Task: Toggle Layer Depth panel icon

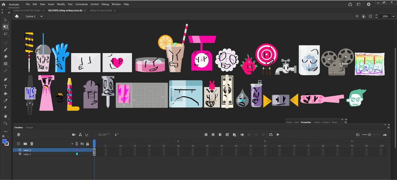Action: (87, 135)
